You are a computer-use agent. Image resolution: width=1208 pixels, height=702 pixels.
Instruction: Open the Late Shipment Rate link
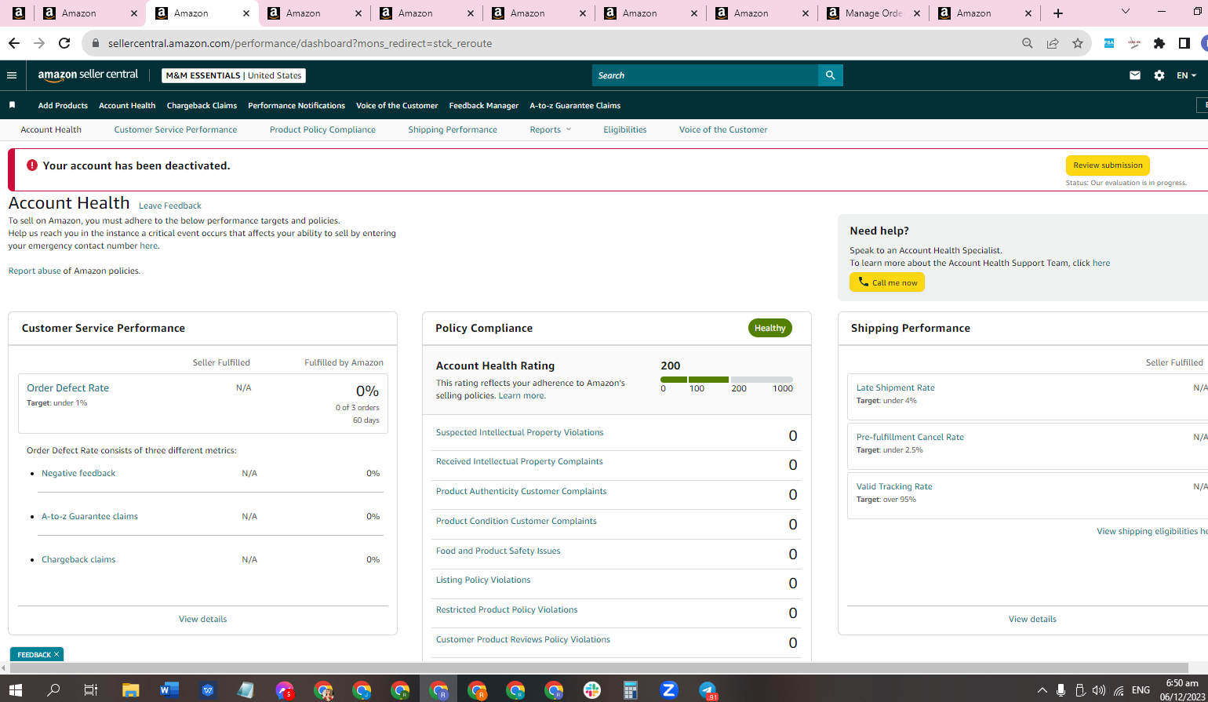[x=895, y=387]
